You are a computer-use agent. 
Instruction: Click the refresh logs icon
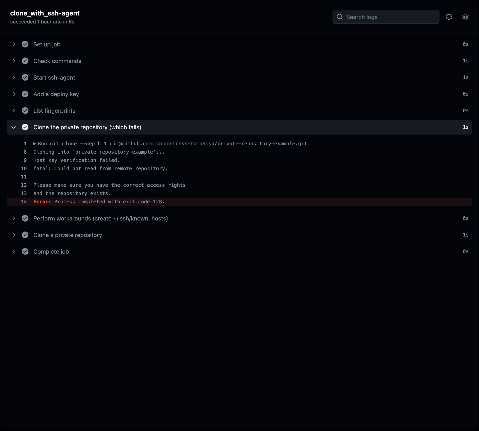(x=449, y=17)
